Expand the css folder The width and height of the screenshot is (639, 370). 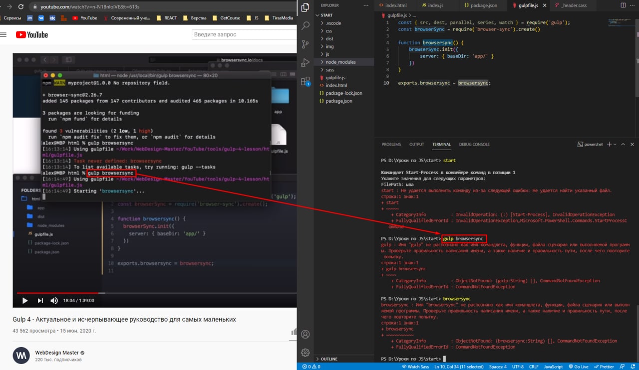(x=344, y=31)
